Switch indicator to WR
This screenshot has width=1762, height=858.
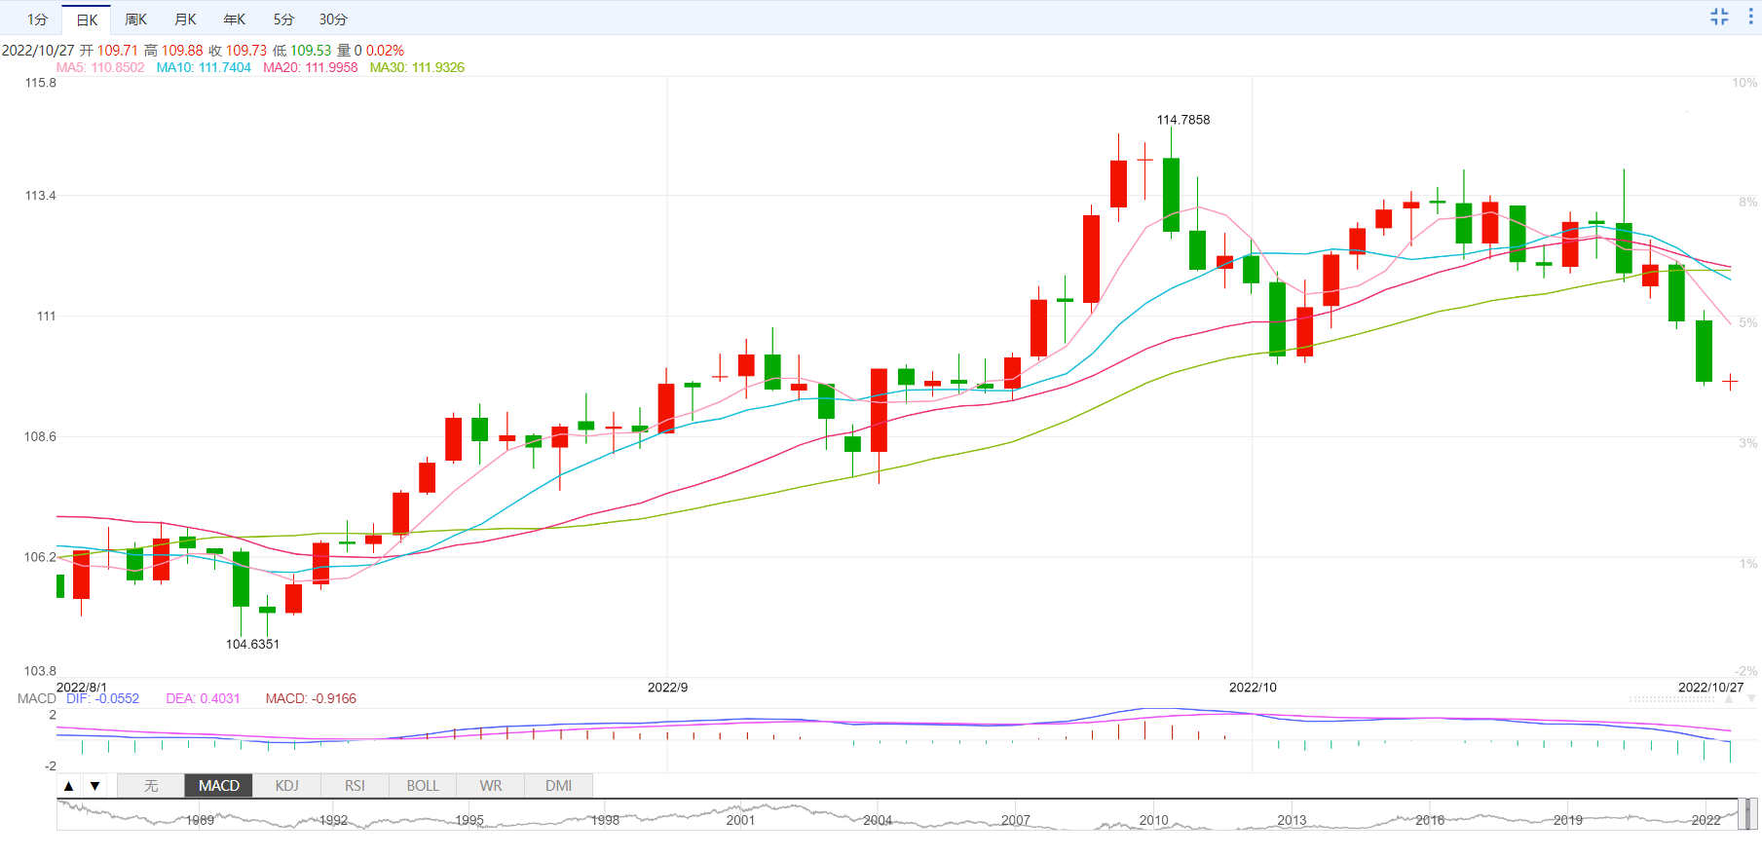click(491, 786)
